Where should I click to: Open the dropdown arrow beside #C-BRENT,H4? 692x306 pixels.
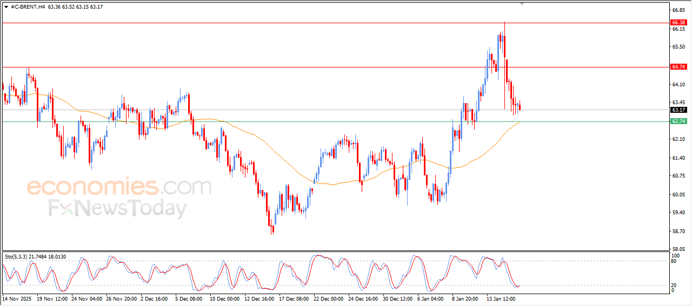[x=6, y=7]
